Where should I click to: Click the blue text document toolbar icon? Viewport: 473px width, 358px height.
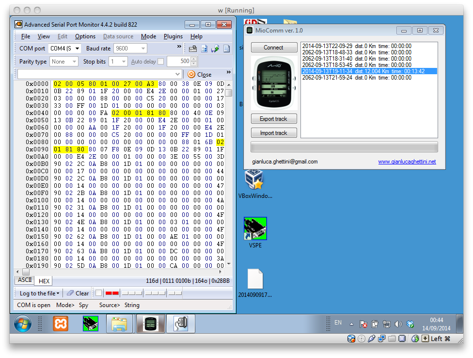tap(226, 49)
